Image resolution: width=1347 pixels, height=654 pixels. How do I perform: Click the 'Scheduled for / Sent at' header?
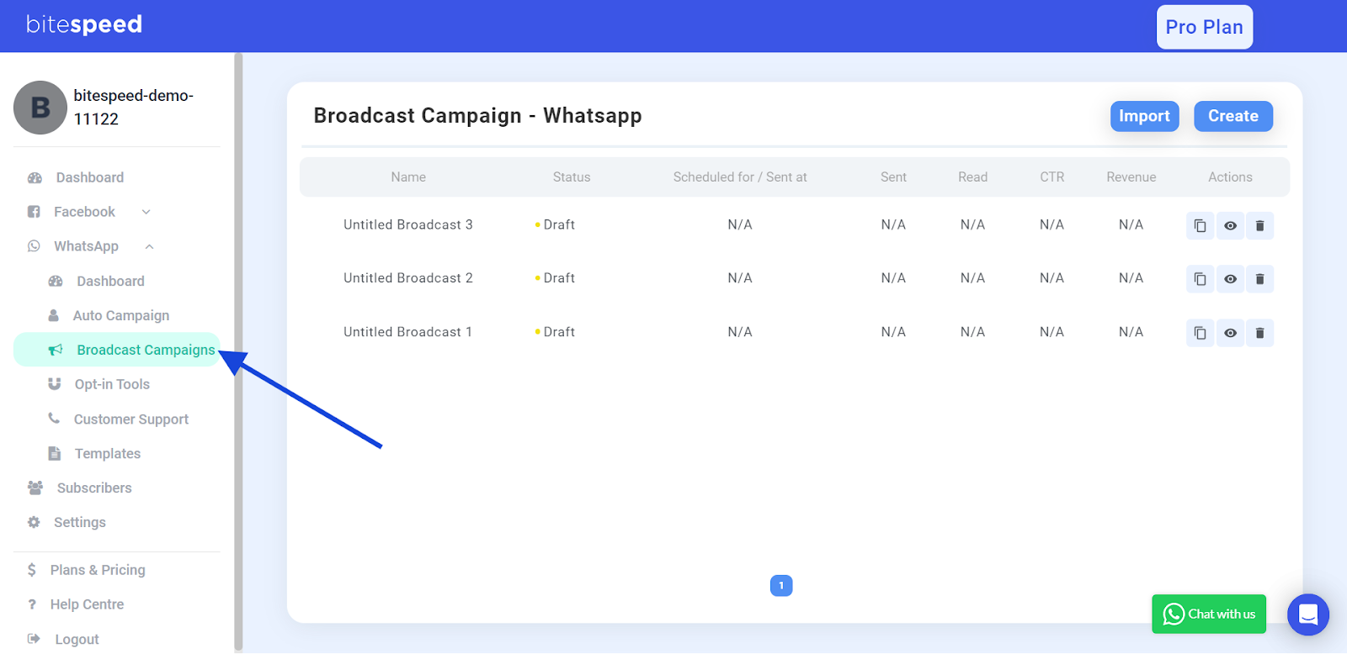[x=740, y=177]
